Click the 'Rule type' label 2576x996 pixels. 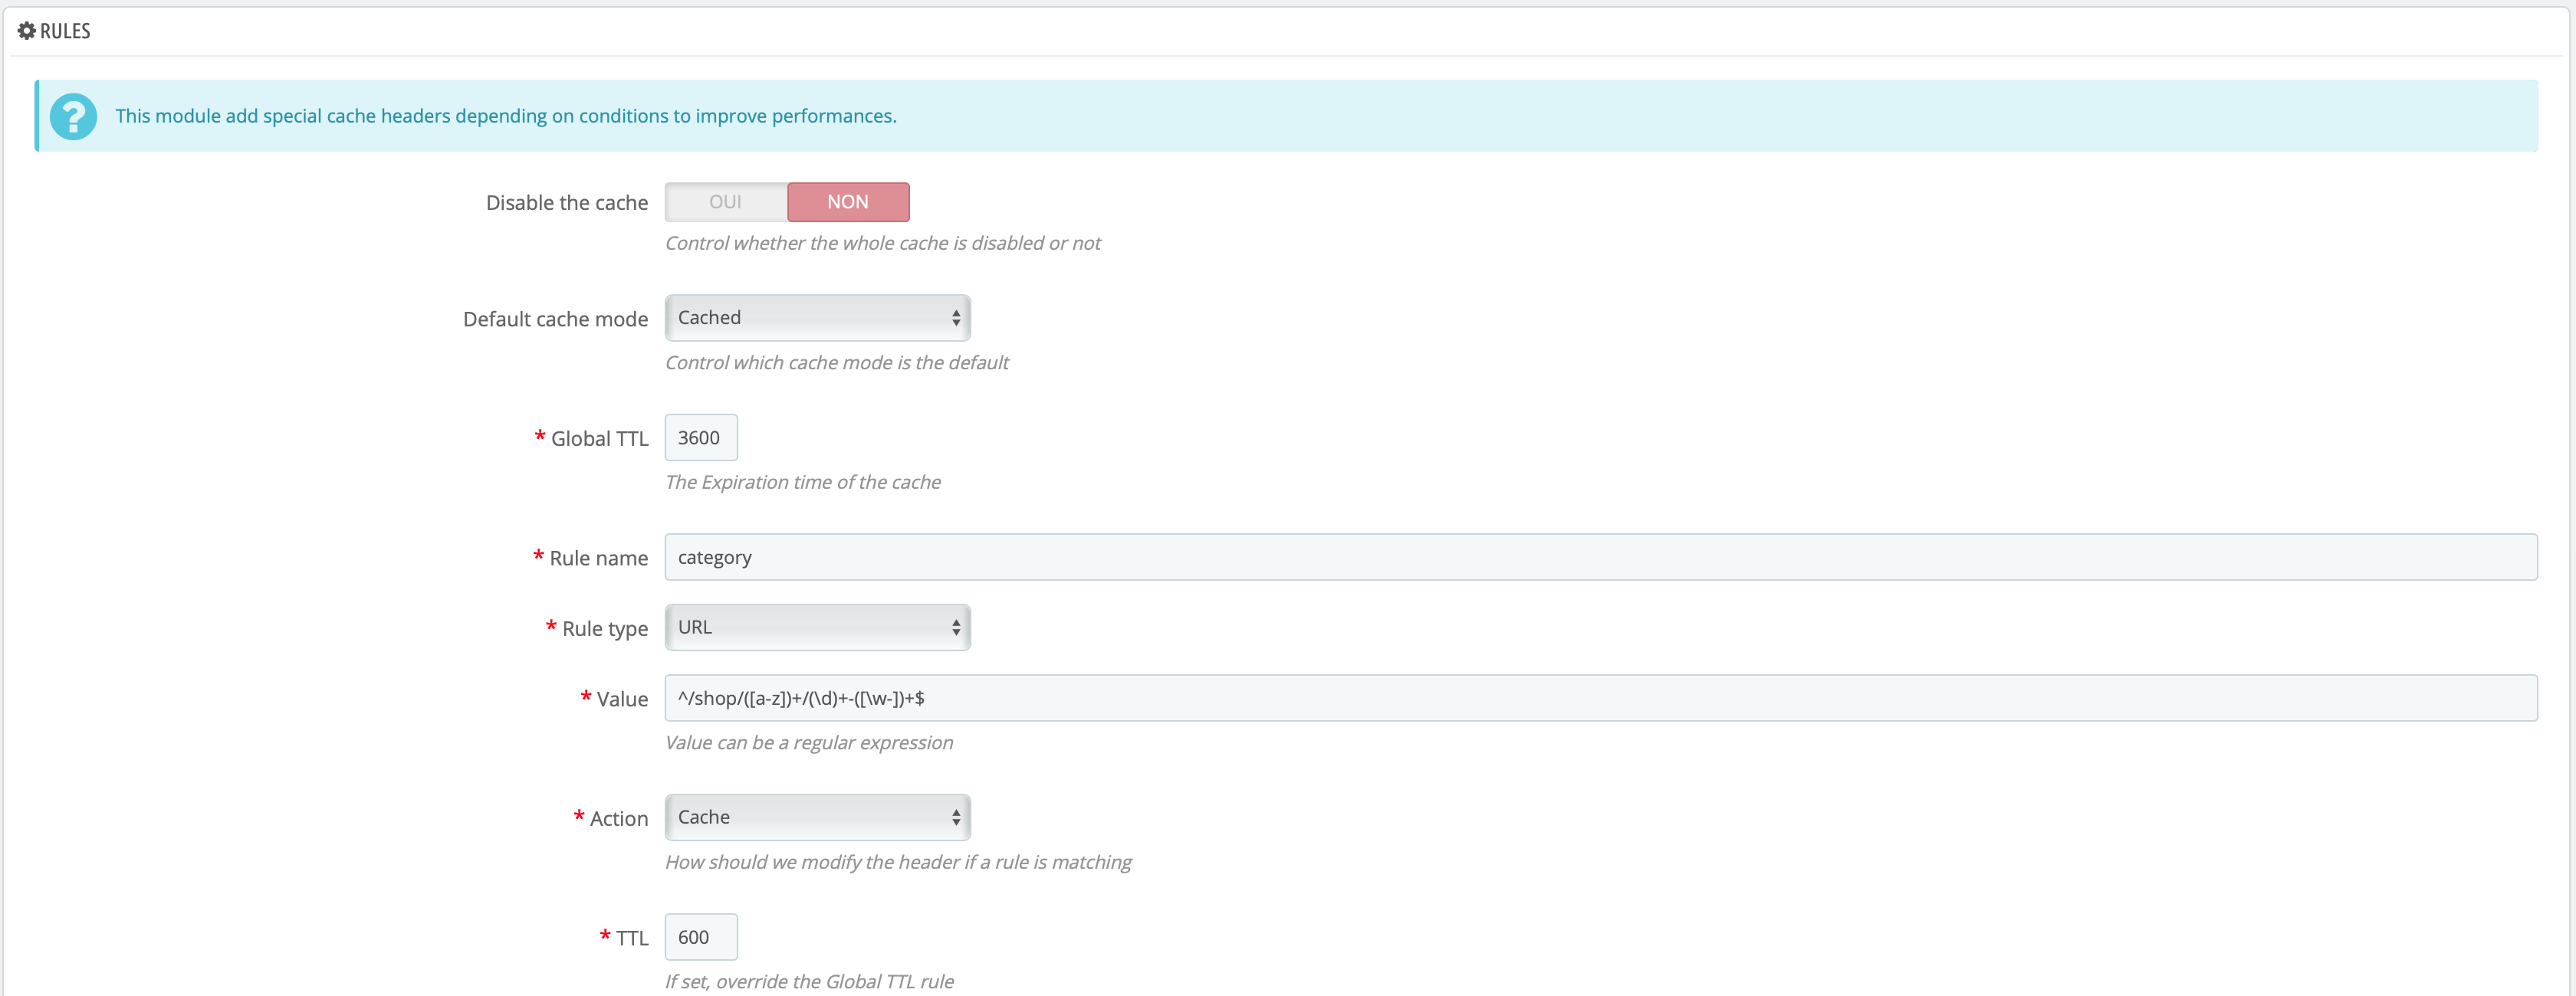pyautogui.click(x=605, y=629)
